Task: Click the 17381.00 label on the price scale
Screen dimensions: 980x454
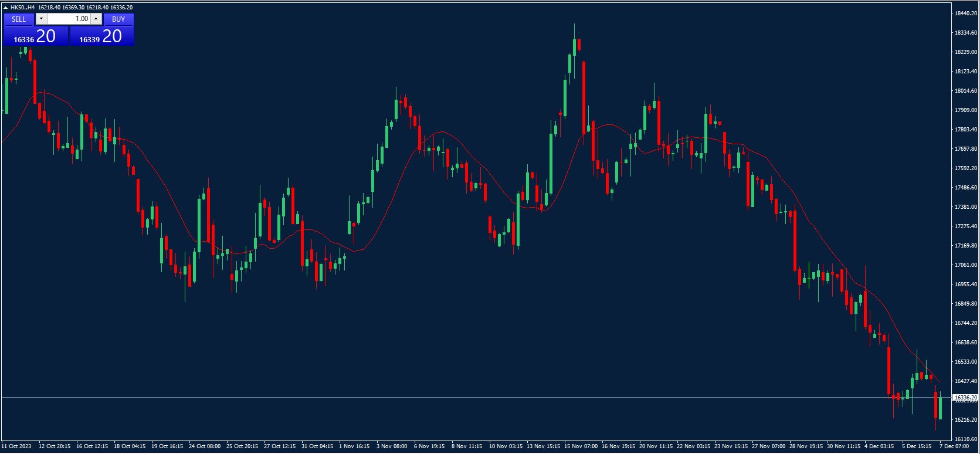Action: [x=965, y=206]
